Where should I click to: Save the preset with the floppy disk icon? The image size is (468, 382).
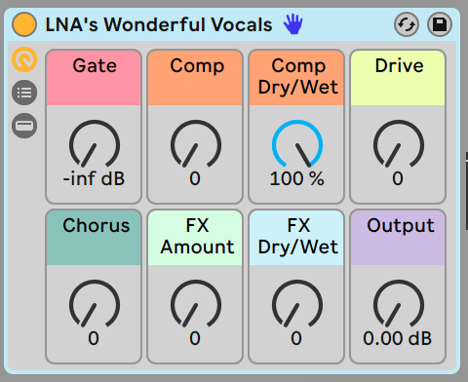(x=440, y=24)
